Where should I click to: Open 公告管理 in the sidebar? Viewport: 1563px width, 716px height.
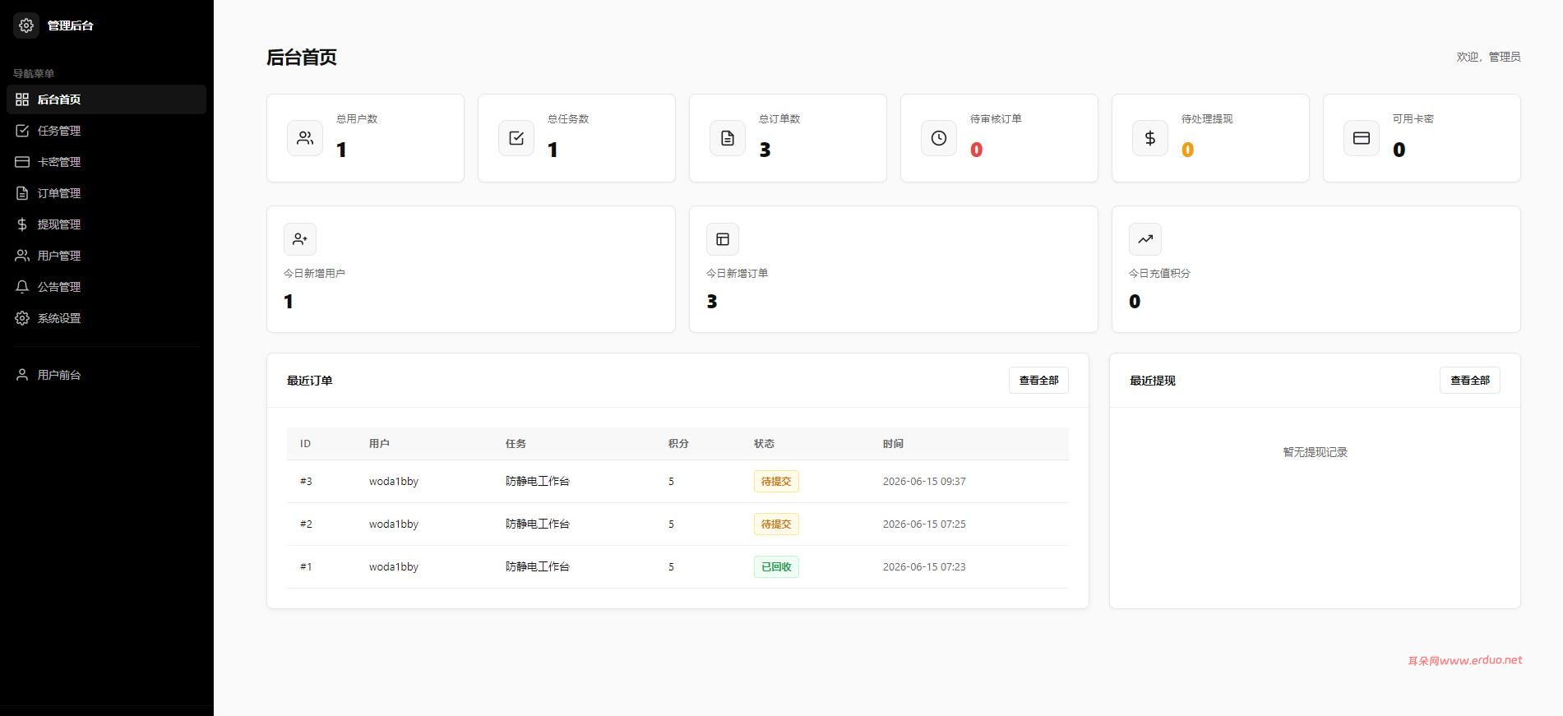(x=106, y=287)
